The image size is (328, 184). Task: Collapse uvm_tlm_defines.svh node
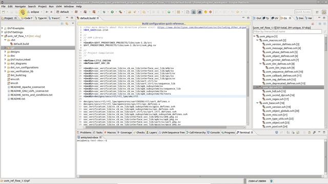click(x=260, y=64)
